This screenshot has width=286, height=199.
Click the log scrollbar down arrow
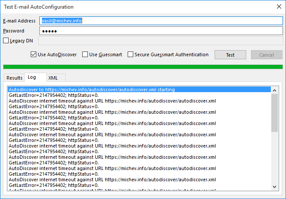pos(274,186)
